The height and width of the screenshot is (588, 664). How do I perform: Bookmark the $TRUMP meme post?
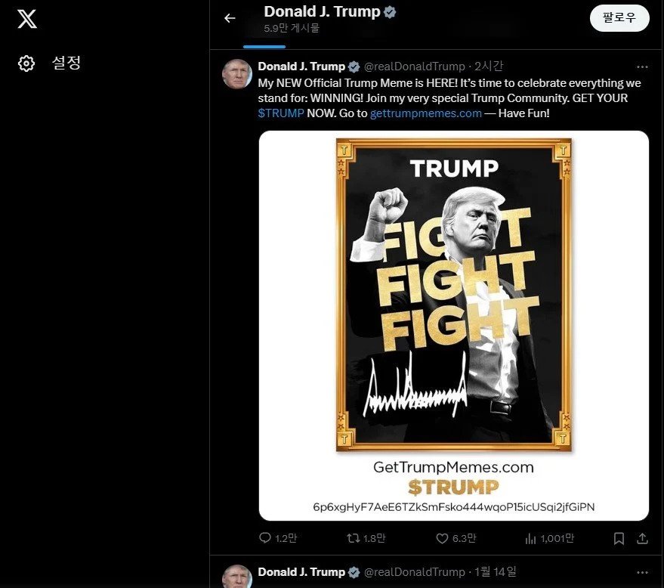click(619, 538)
